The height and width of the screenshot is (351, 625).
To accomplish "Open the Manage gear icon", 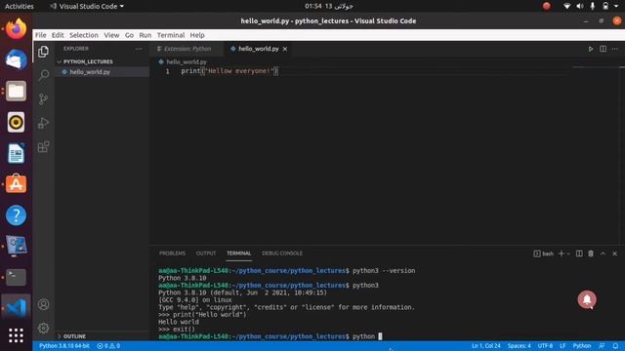I will click(43, 328).
